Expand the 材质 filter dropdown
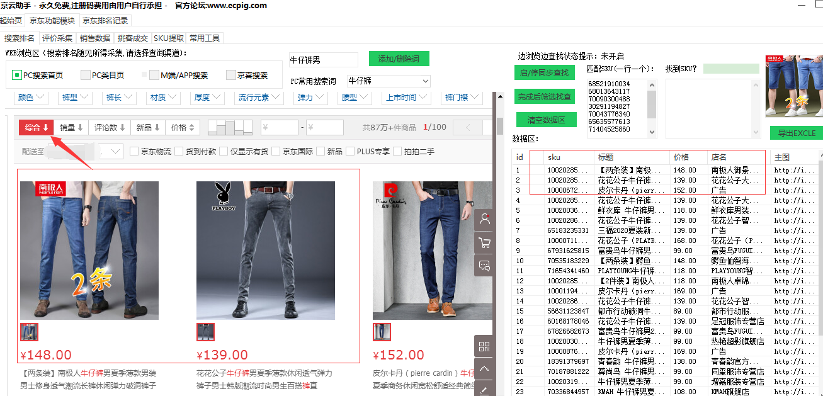The width and height of the screenshot is (823, 396). pyautogui.click(x=163, y=98)
